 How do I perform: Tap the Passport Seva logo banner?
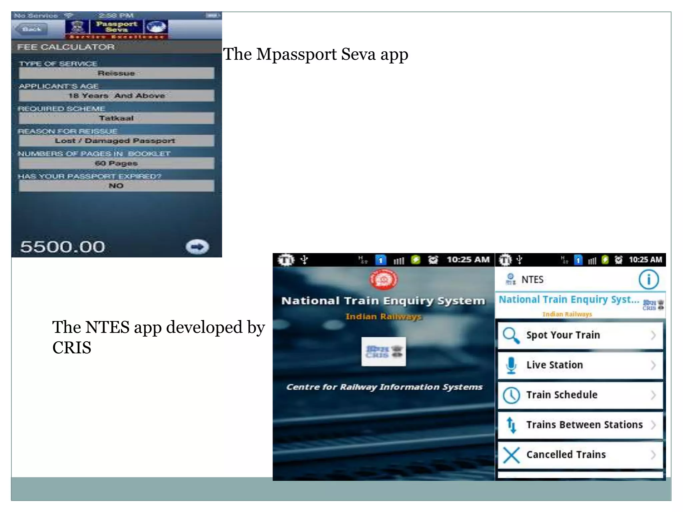(x=116, y=29)
